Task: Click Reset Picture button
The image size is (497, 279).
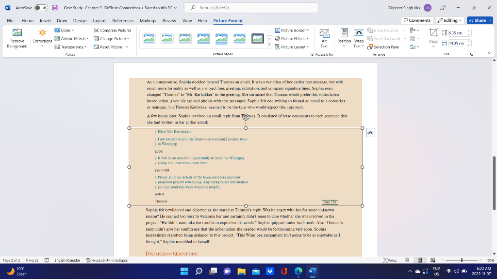Action: pos(108,47)
